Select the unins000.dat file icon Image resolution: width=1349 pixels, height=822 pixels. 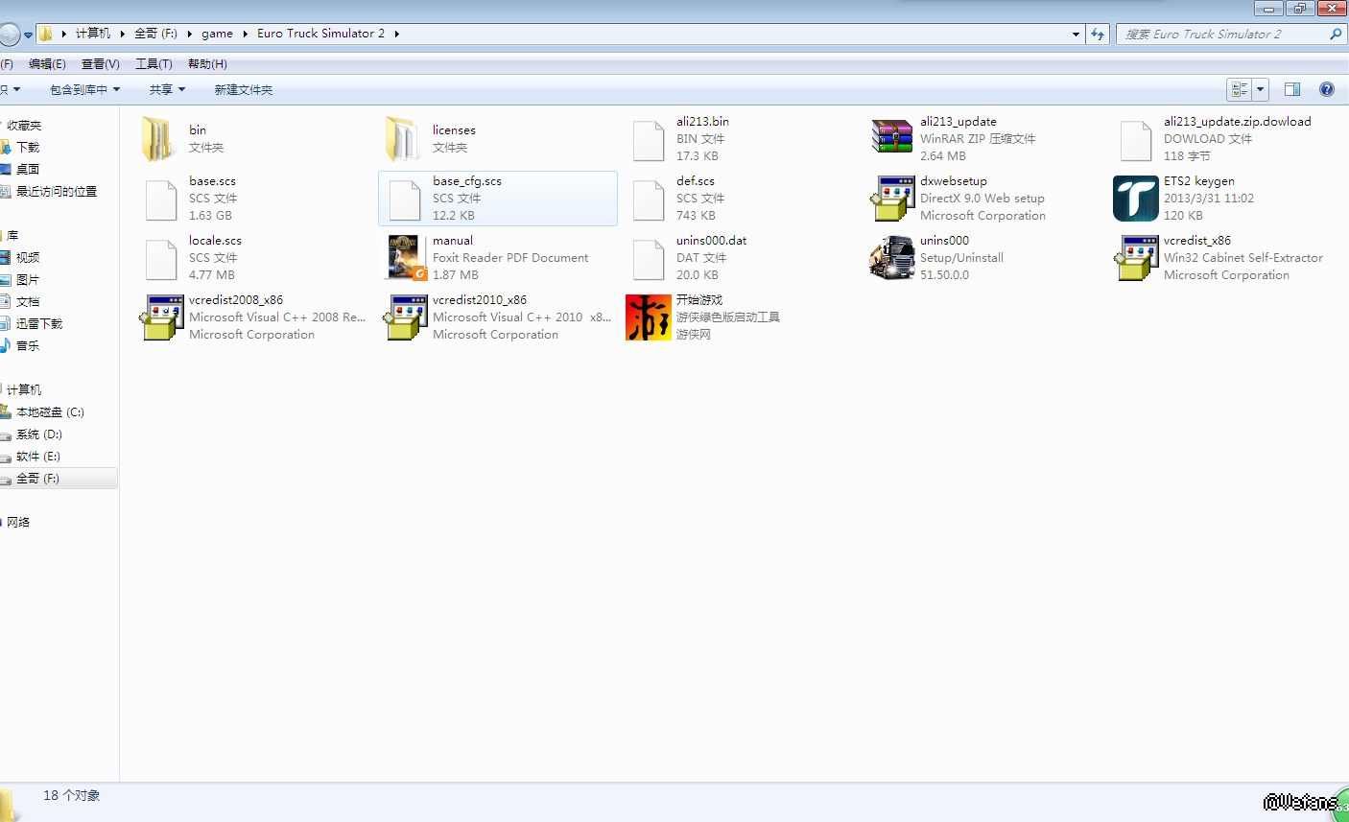[x=649, y=259]
